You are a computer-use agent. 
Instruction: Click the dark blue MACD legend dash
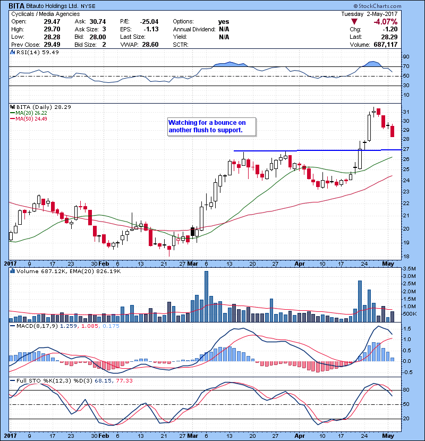[x=12, y=326]
